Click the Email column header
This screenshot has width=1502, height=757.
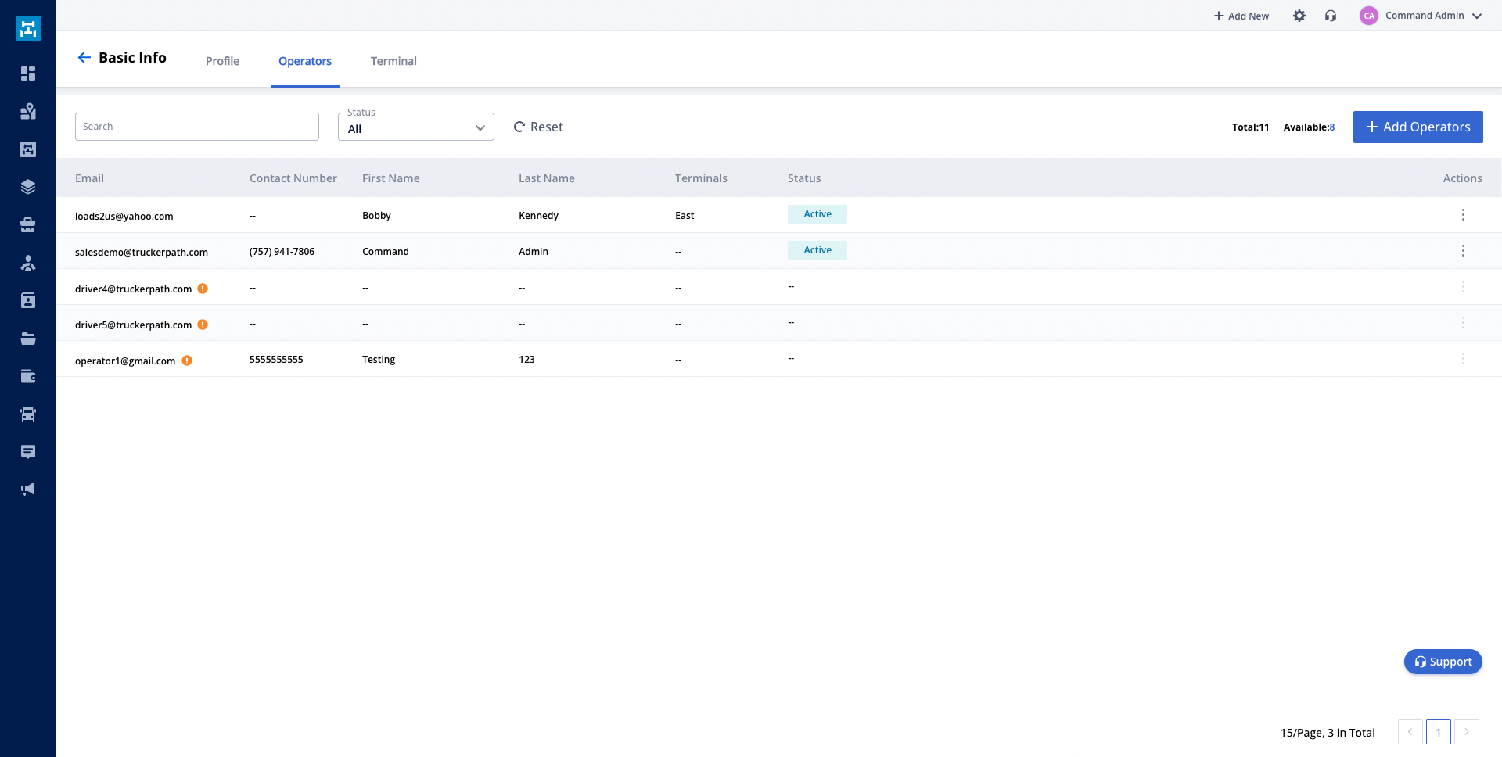click(x=89, y=178)
